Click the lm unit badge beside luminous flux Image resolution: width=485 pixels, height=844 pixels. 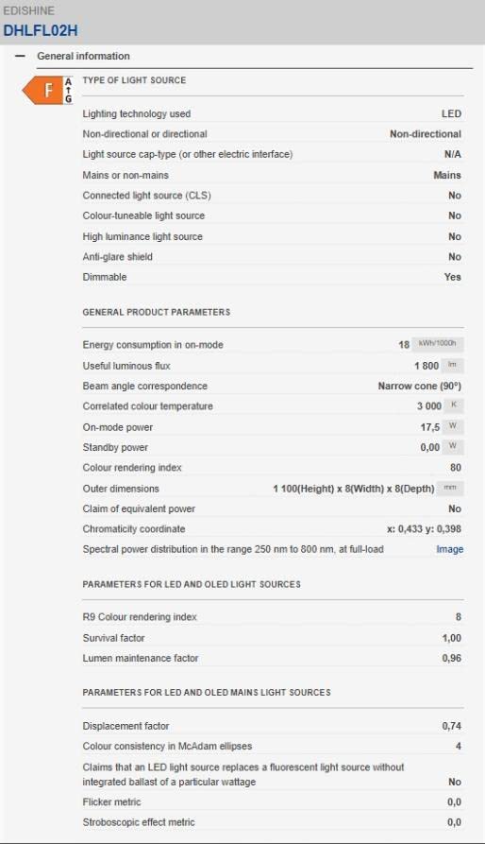(452, 366)
